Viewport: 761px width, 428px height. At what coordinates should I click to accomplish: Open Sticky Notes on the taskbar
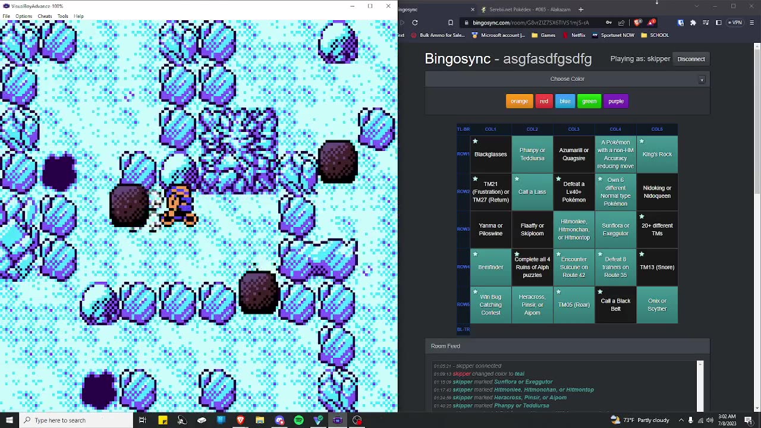(162, 420)
